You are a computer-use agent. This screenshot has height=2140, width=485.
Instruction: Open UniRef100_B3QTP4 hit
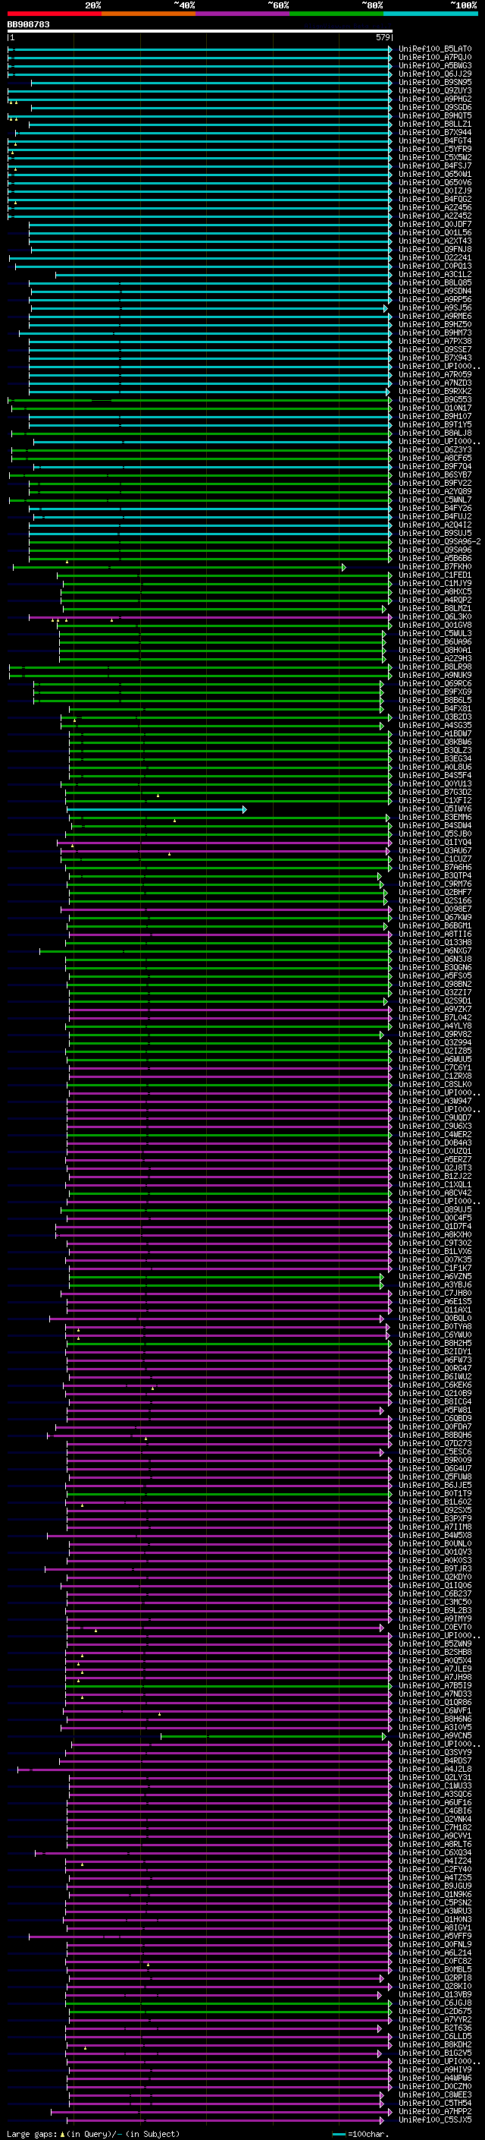point(435,875)
